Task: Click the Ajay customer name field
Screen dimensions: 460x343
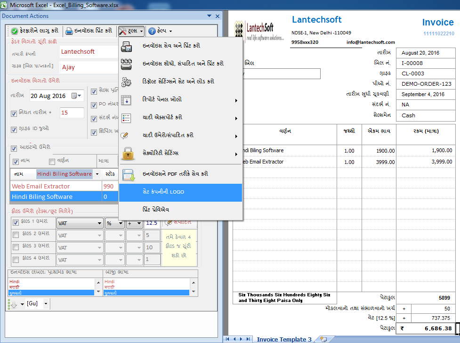Action: (89, 67)
